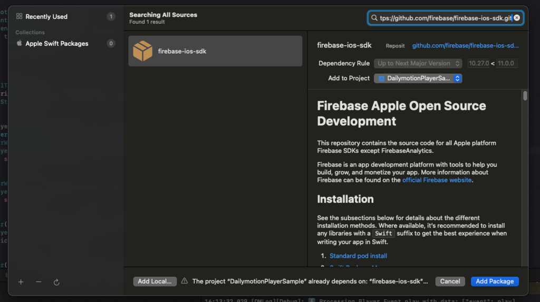The height and width of the screenshot is (302, 540).
Task: Click 'Firebase Apple Open Source Development' title
Action: click(401, 113)
